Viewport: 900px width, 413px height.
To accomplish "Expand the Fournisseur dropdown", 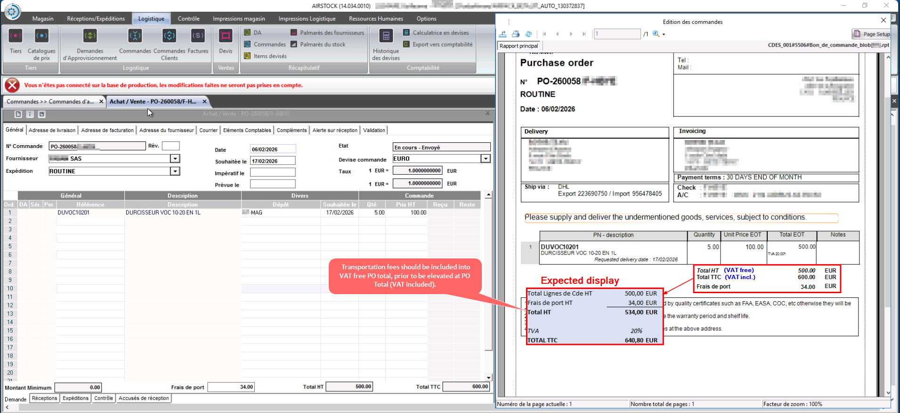I will [175, 159].
